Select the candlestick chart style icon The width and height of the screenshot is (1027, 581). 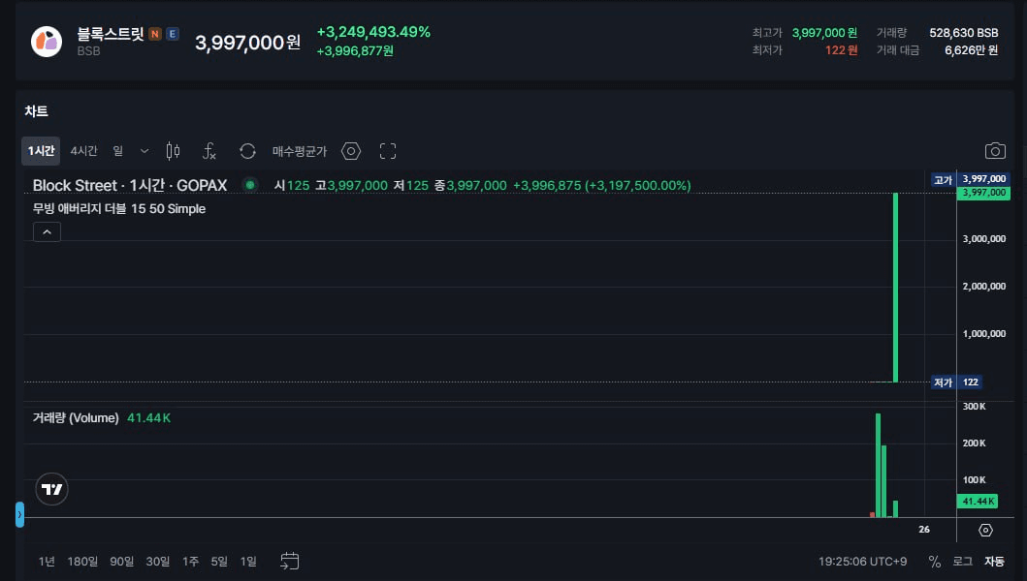[173, 151]
